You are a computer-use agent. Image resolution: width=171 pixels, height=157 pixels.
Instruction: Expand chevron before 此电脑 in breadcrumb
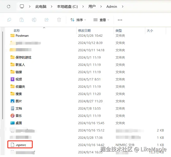[30, 7]
